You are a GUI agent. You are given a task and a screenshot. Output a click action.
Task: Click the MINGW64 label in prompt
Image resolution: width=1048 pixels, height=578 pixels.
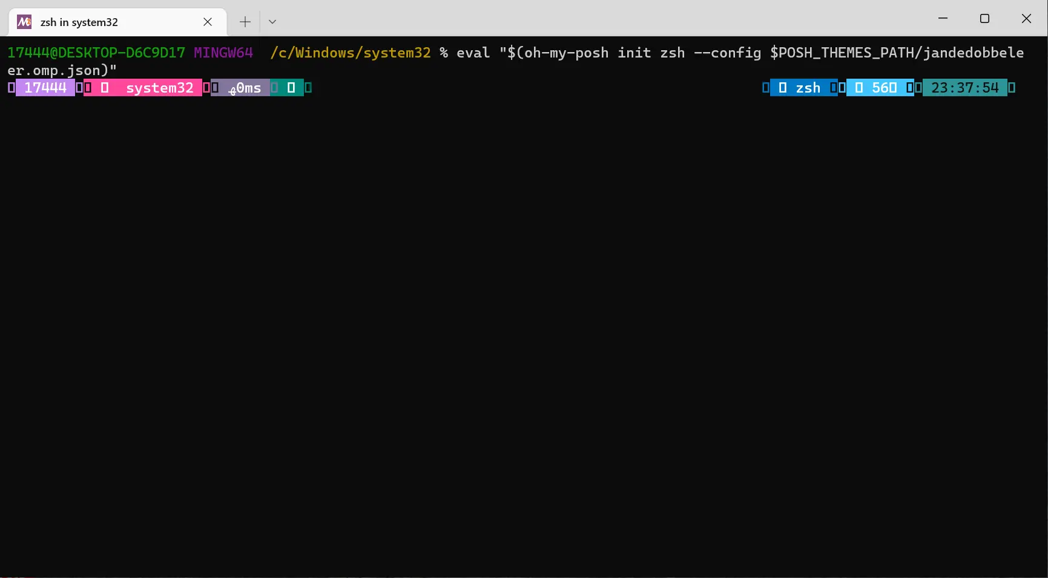click(223, 53)
